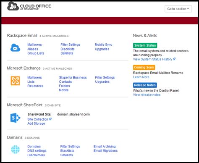The height and width of the screenshot is (163, 199).
Task: Click the SharePoint Site: label
Action: coord(39,114)
